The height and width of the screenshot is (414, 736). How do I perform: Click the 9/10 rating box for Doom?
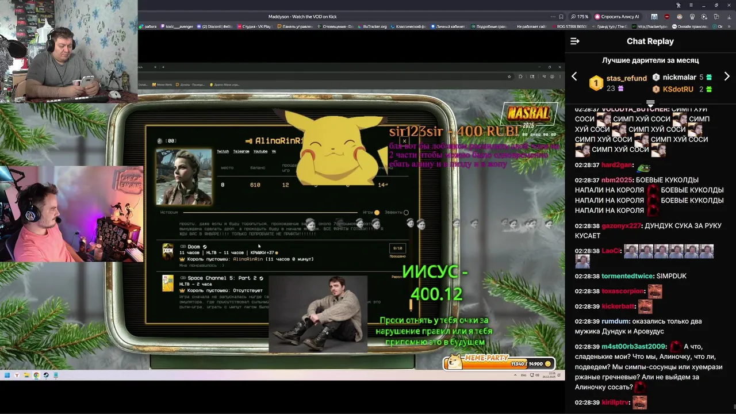pyautogui.click(x=397, y=248)
